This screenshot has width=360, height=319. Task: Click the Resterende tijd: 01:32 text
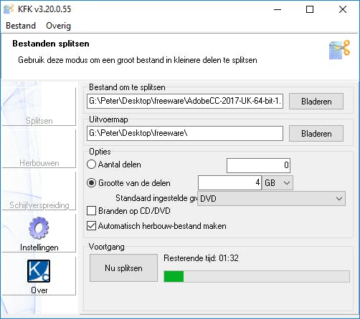click(201, 258)
